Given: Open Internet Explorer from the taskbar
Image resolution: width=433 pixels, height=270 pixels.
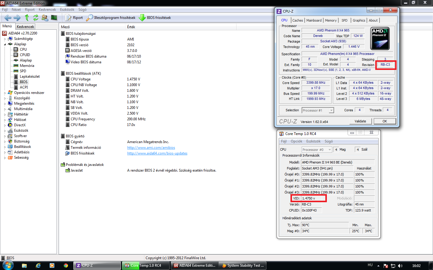Looking at the screenshot, I should (38, 265).
